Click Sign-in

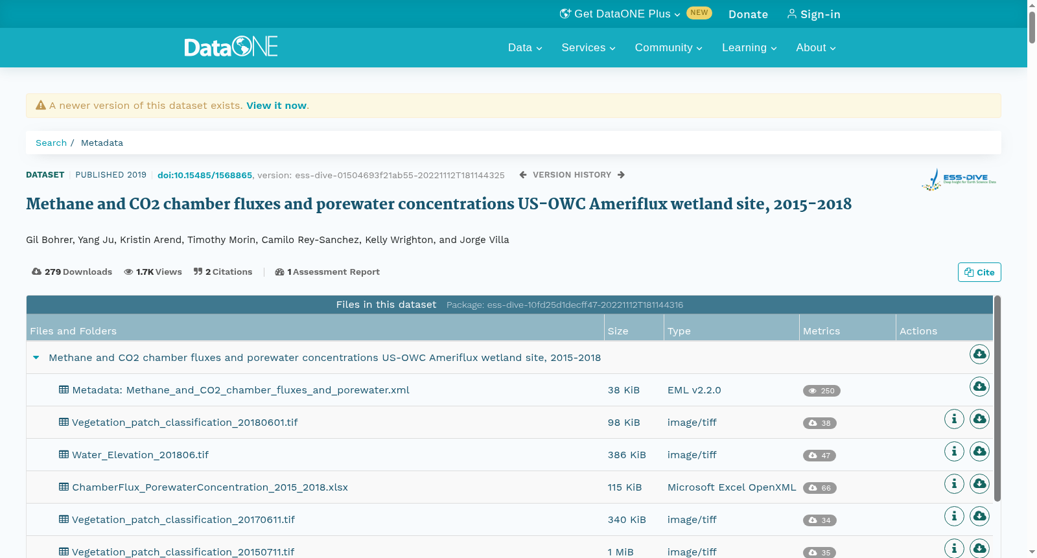point(813,14)
